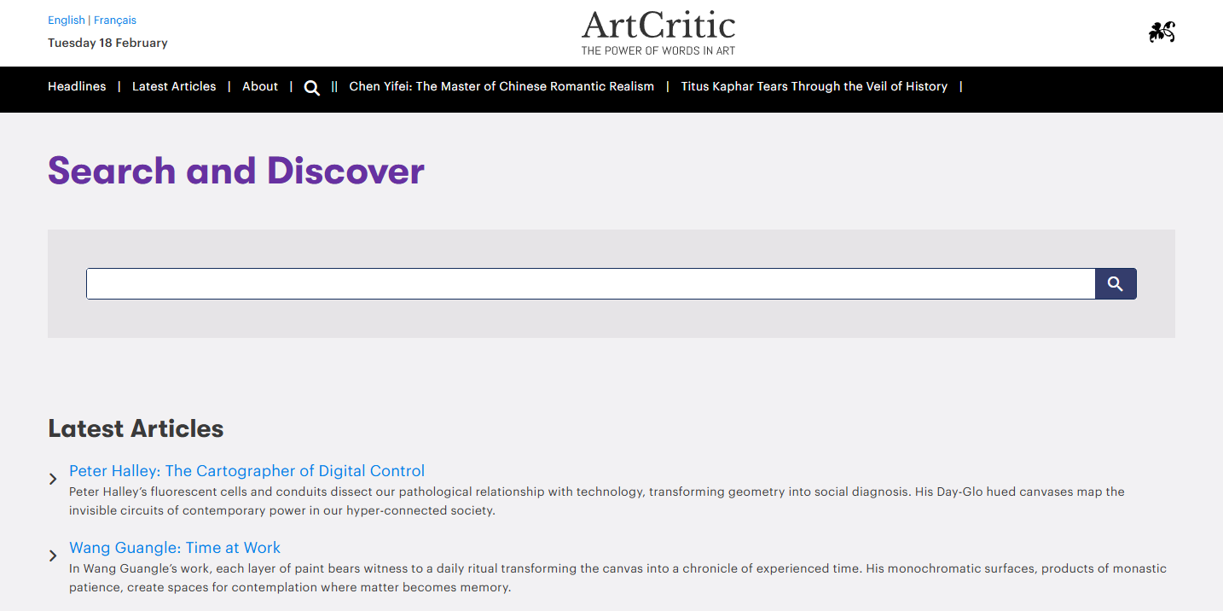Click the tagline The Power of Words in Art

pos(658,50)
